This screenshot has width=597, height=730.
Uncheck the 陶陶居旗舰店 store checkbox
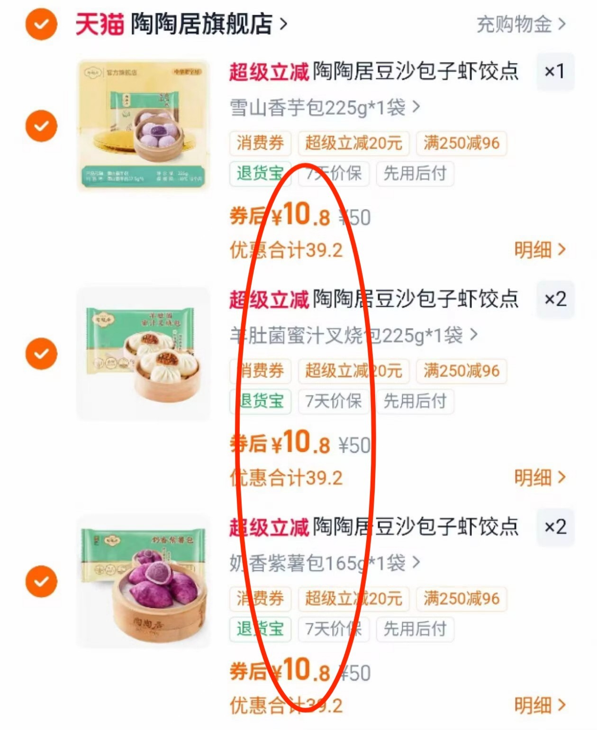point(41,24)
